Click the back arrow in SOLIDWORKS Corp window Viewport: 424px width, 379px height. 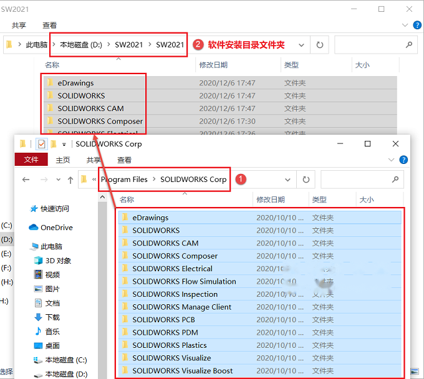[26, 180]
